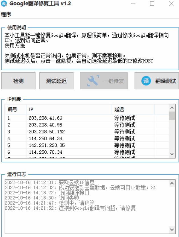Close the Google翻译修复工具 window
Screen dimensions: 179x237
tap(171, 4)
